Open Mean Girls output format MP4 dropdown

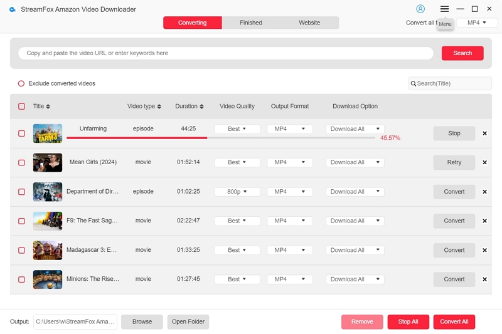[x=290, y=162]
